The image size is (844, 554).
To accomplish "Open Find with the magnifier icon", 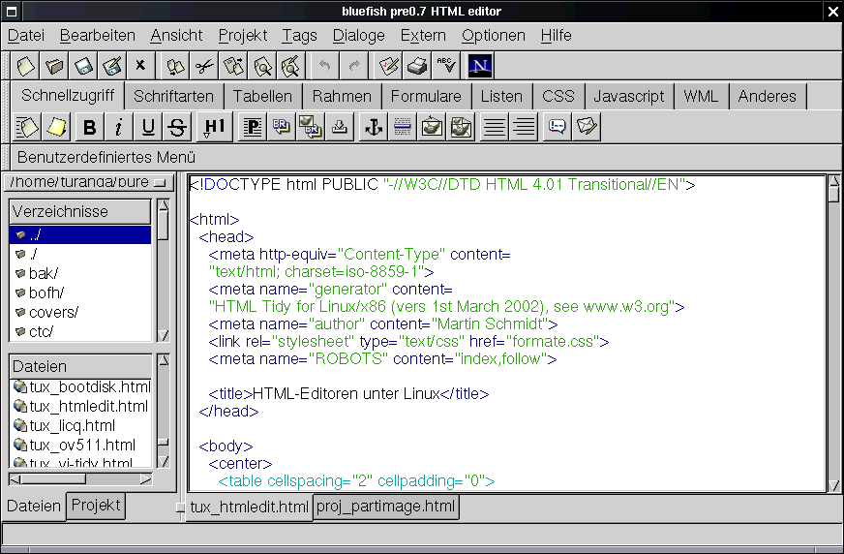I will click(x=262, y=66).
